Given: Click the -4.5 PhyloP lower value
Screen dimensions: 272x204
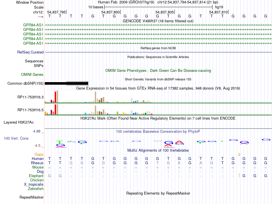Looking at the screenshot, I should pyautogui.click(x=37, y=146).
